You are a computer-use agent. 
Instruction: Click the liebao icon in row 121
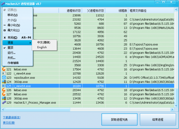click(4, 69)
